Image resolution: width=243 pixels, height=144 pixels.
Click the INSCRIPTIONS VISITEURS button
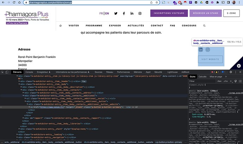tap(169, 13)
